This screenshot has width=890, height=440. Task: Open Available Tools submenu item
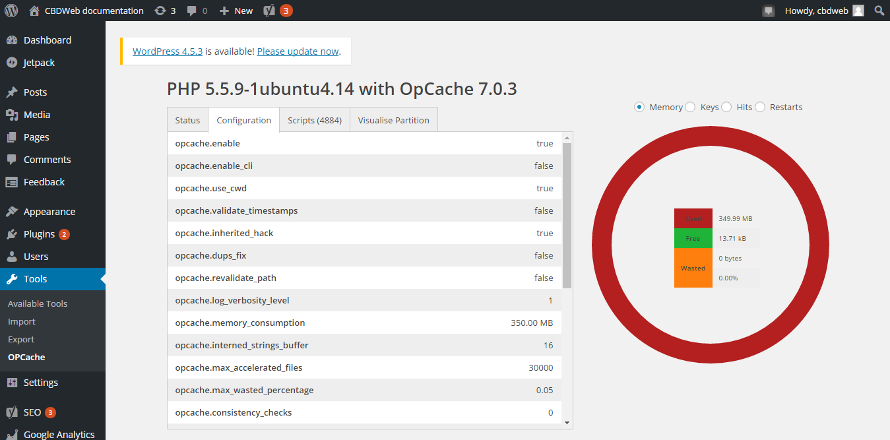coord(38,303)
